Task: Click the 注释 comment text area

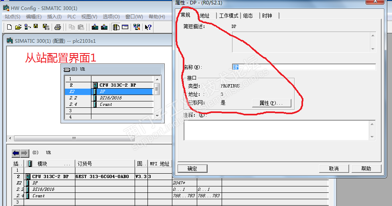Action: pos(277,130)
